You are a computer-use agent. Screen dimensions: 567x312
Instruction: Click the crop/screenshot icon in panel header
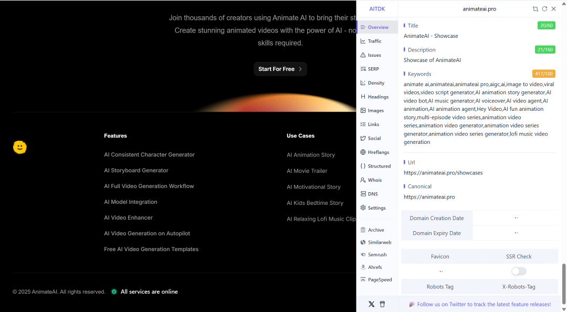pyautogui.click(x=535, y=9)
